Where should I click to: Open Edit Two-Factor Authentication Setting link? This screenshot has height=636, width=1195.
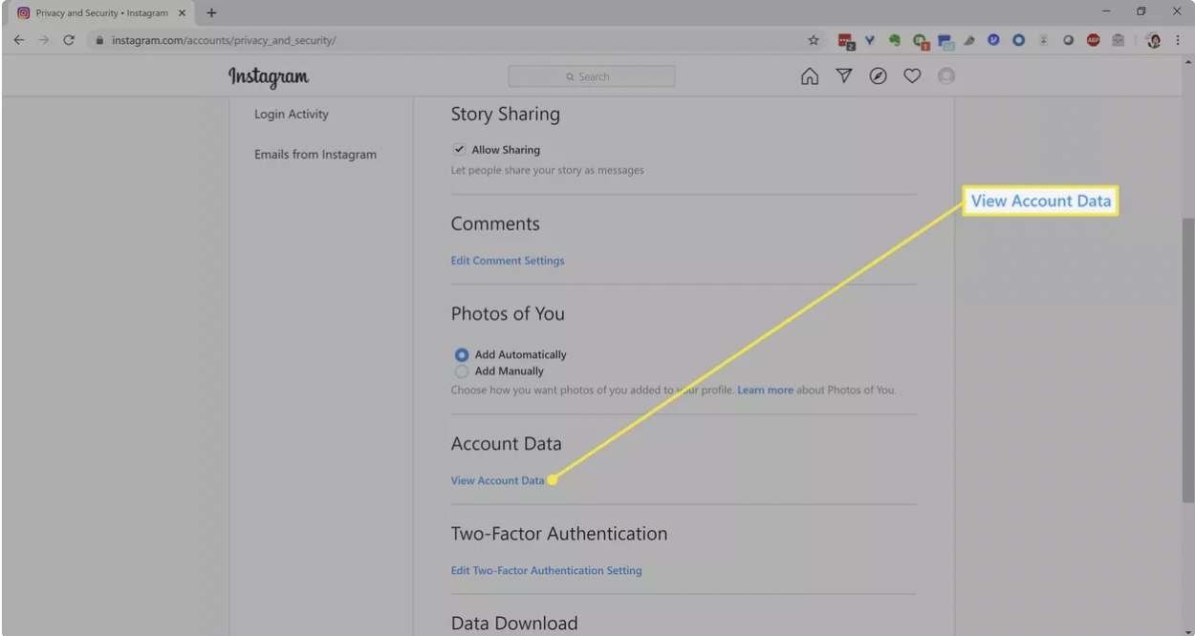(x=546, y=571)
